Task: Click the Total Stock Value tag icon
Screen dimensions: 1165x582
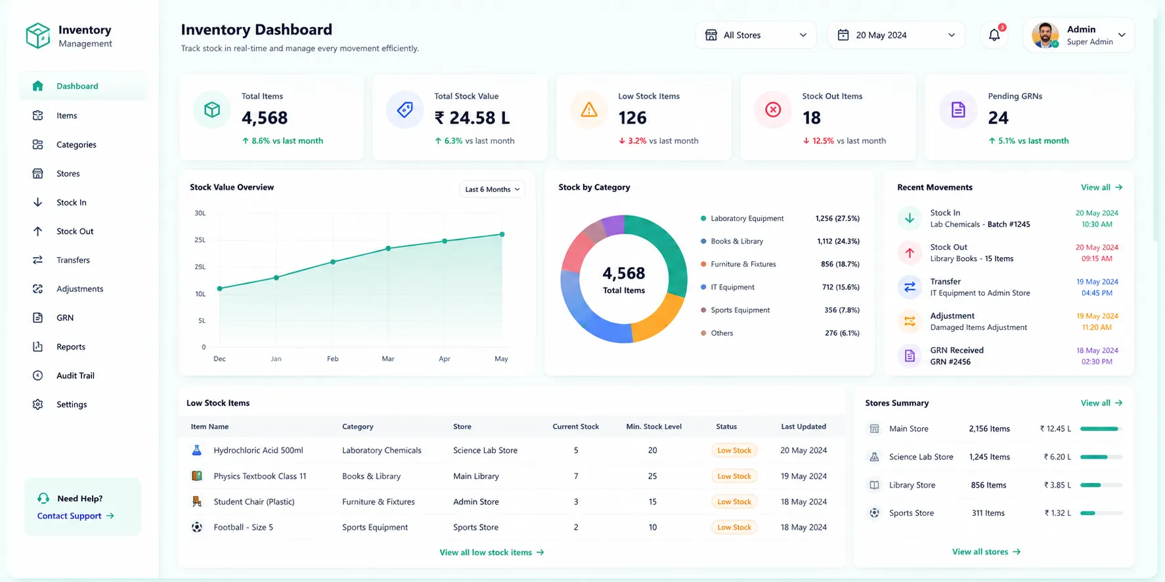Action: pos(405,110)
